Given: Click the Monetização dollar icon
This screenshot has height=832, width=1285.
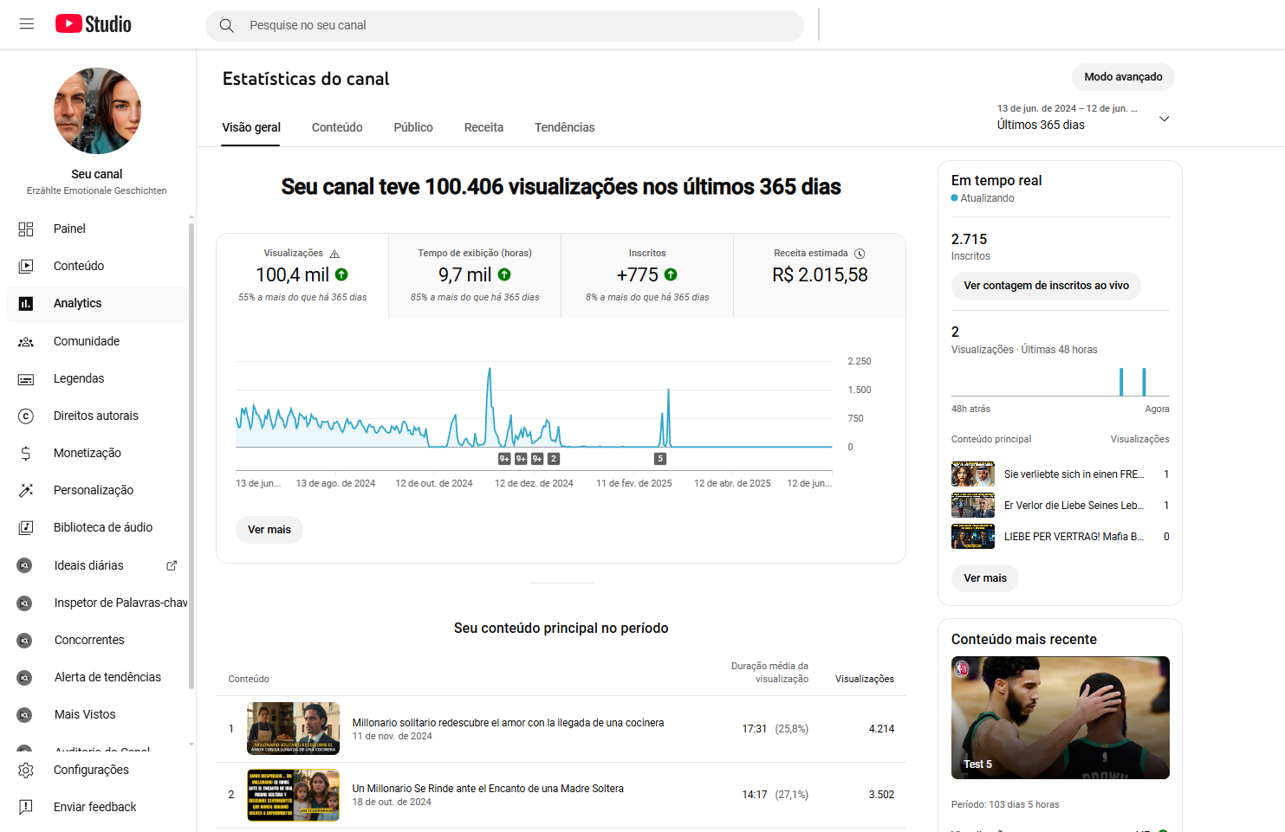Looking at the screenshot, I should click(26, 453).
